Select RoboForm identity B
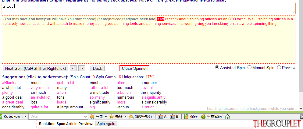This screenshot has width=303, height=129. [174, 117]
